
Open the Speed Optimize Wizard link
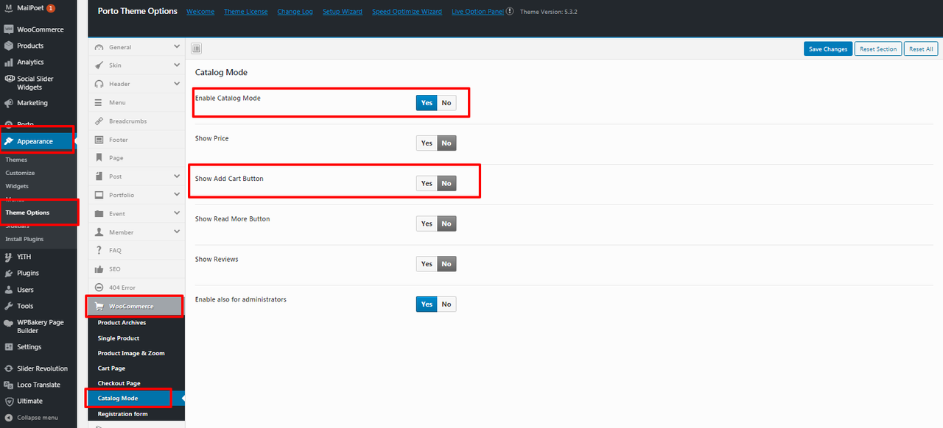tap(407, 12)
